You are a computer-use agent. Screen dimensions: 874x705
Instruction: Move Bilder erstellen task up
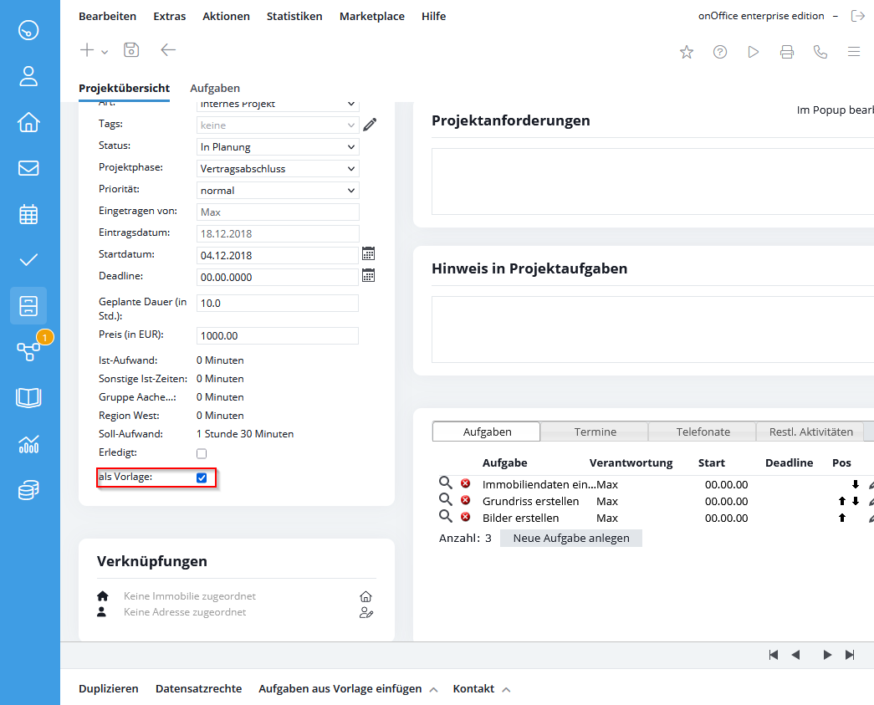click(842, 518)
